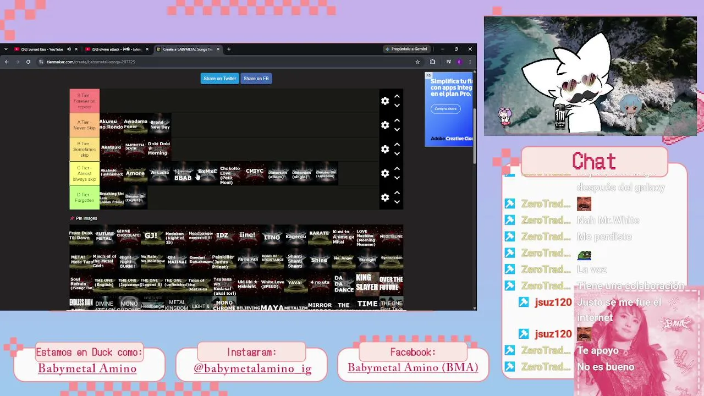Reload the tiermaker page
The width and height of the screenshot is (704, 396).
(28, 62)
